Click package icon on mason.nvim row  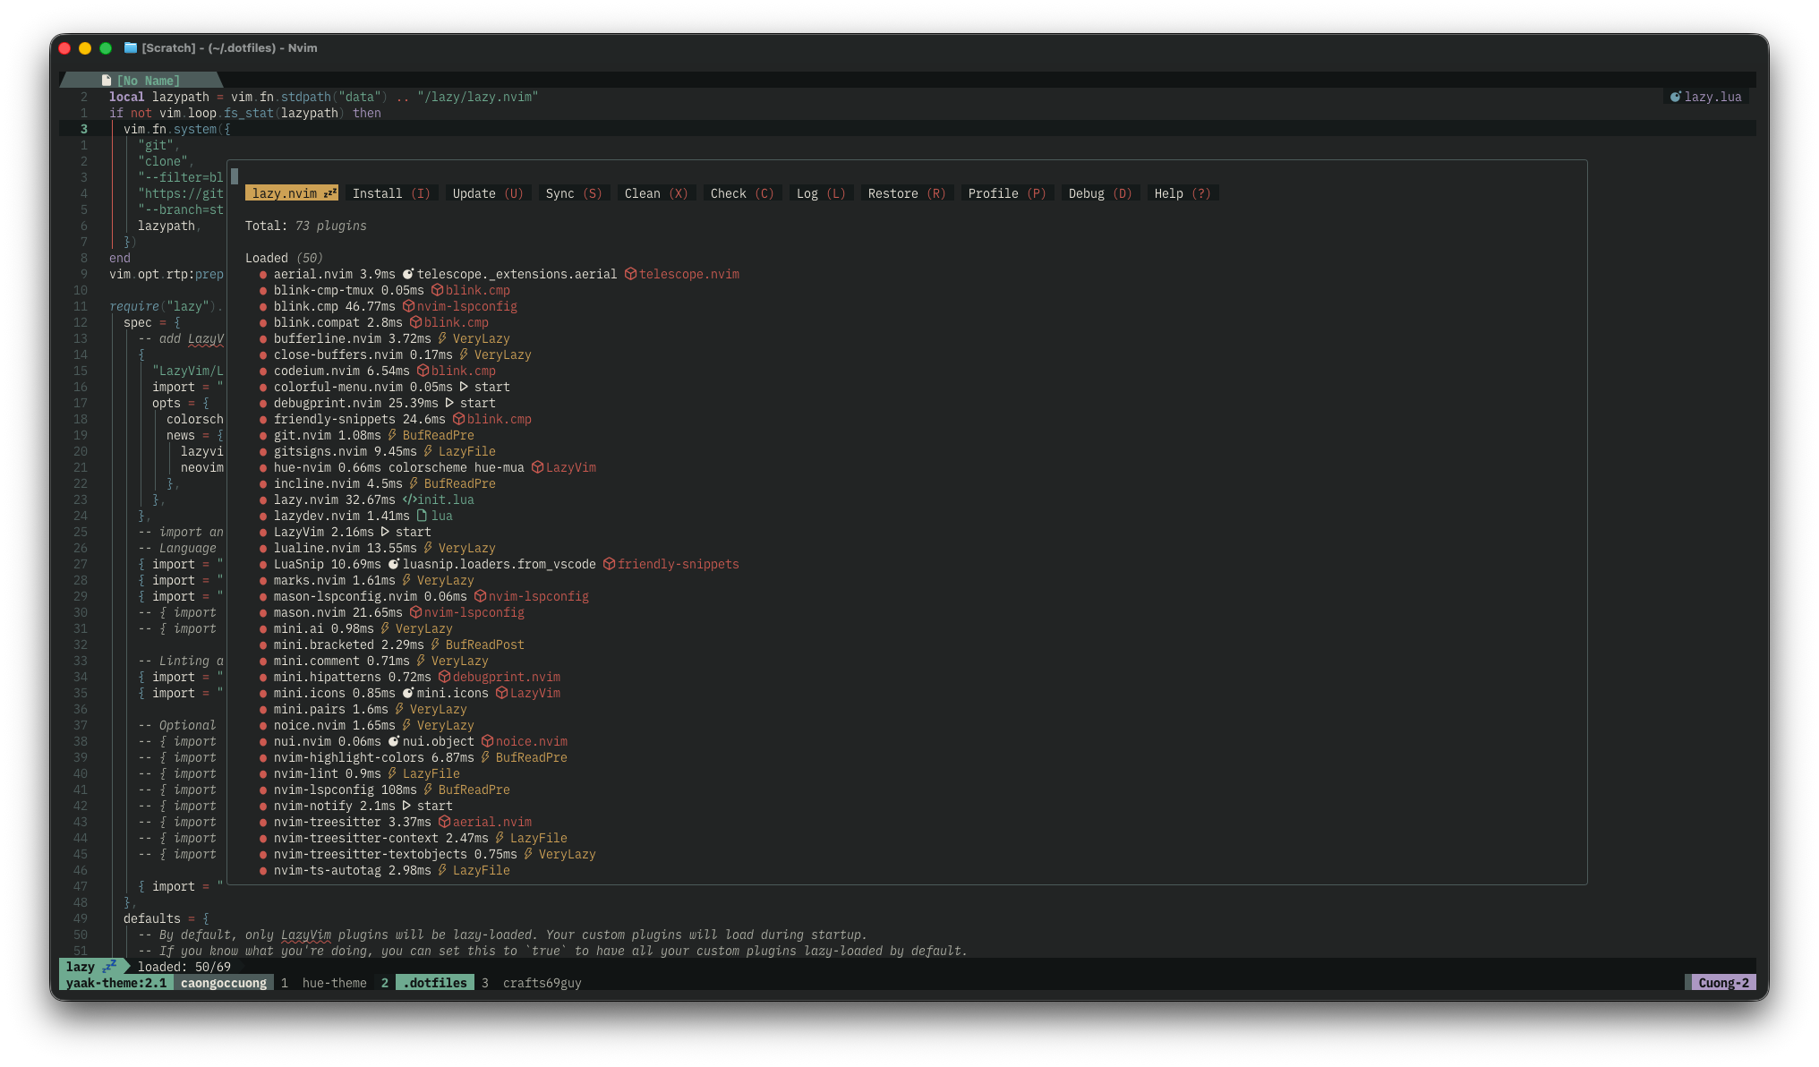pyautogui.click(x=415, y=612)
